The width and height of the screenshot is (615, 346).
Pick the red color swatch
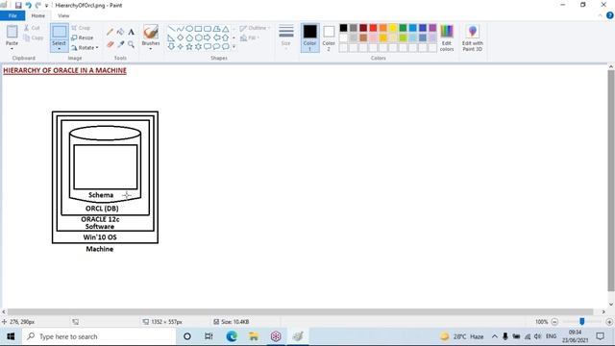[373, 28]
